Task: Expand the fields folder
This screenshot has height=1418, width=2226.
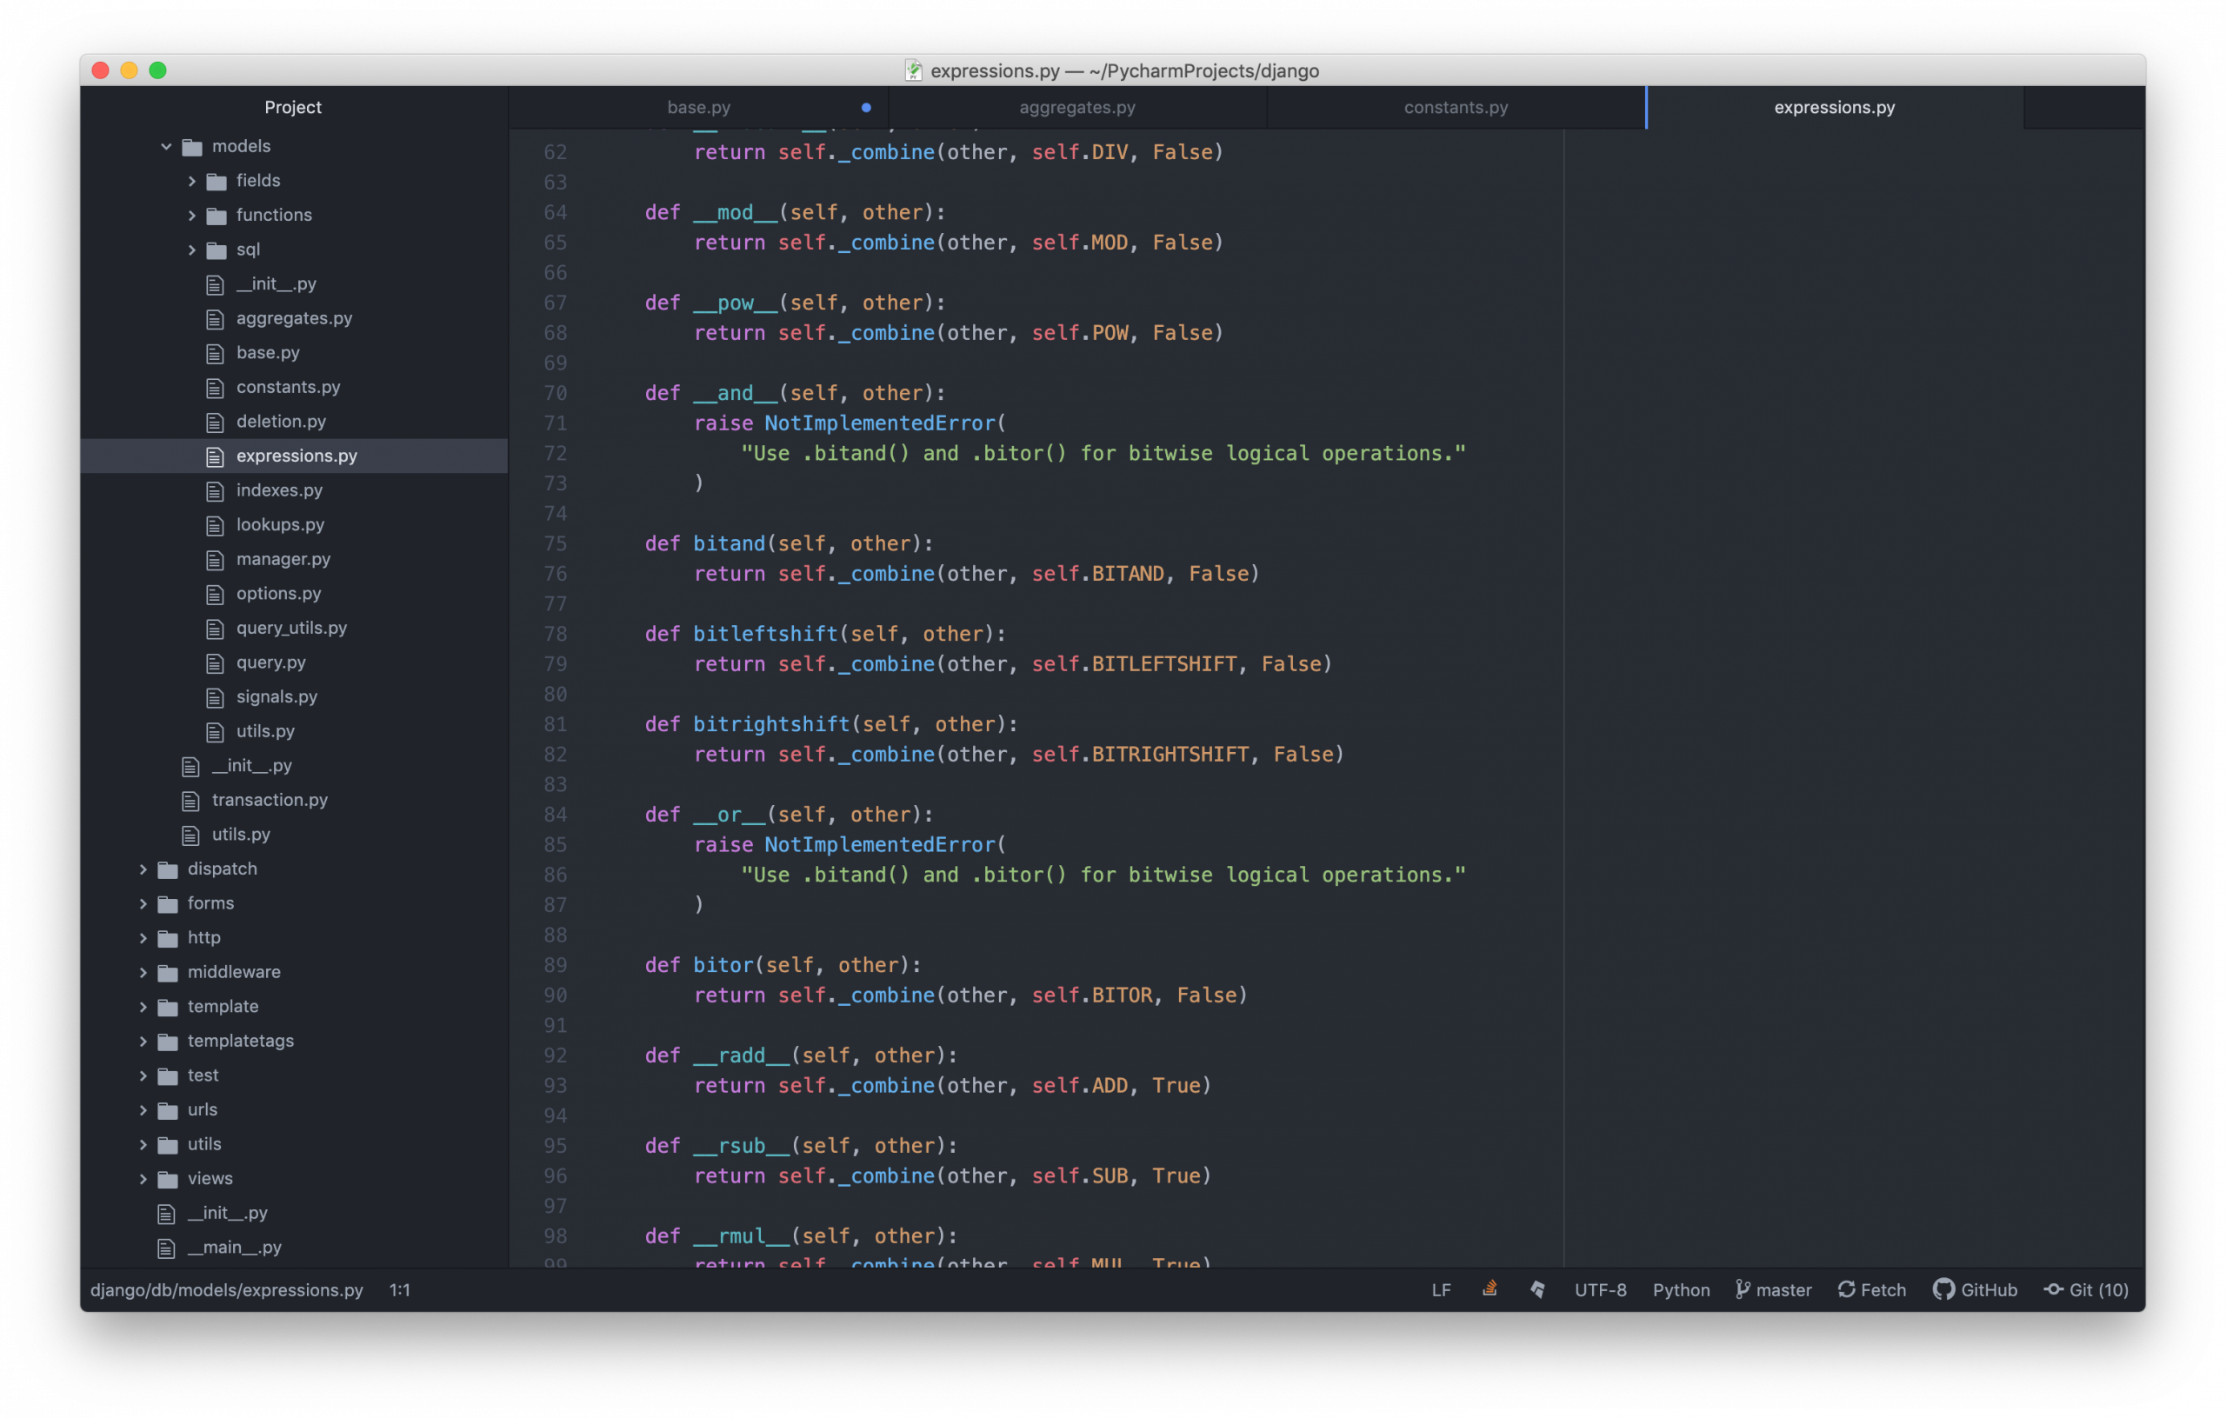Action: coord(191,180)
